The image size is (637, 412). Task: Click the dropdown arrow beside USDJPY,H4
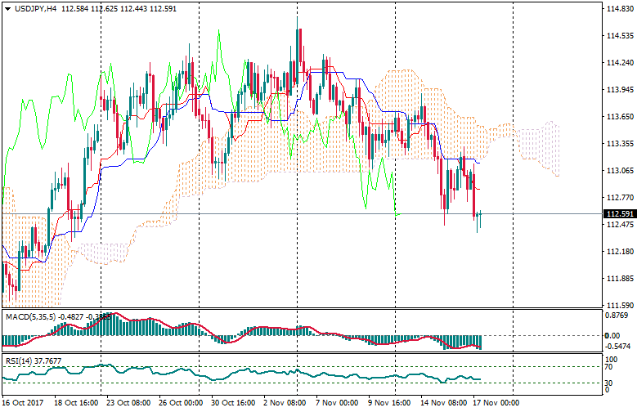pyautogui.click(x=7, y=8)
